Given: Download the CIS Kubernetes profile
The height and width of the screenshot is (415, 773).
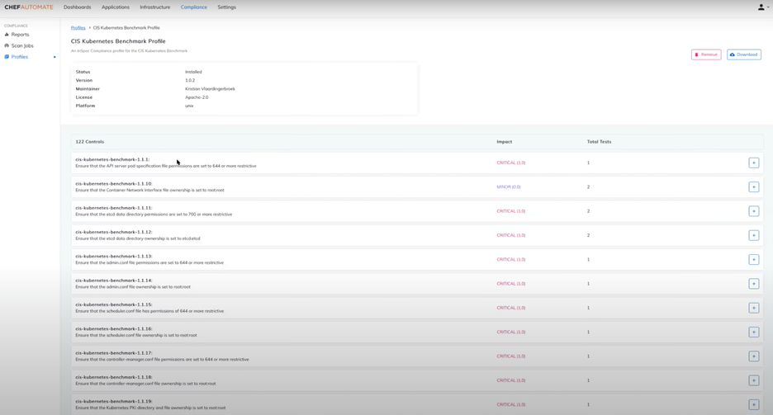Looking at the screenshot, I should click(744, 54).
